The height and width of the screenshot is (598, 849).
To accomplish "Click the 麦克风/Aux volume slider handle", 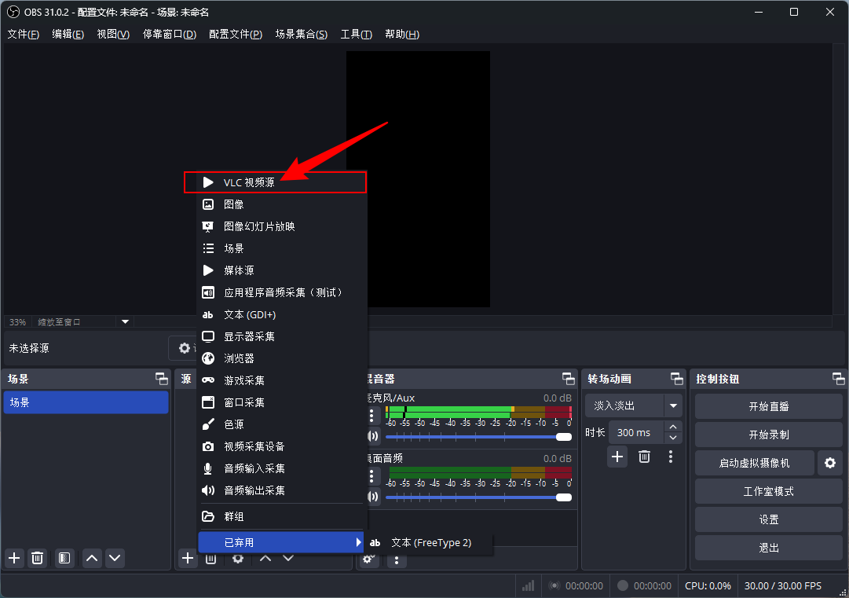I will click(x=563, y=436).
